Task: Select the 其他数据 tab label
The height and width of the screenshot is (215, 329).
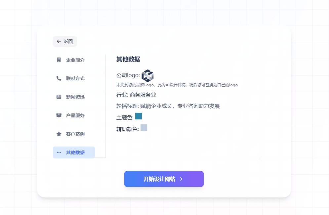Action: click(x=75, y=152)
